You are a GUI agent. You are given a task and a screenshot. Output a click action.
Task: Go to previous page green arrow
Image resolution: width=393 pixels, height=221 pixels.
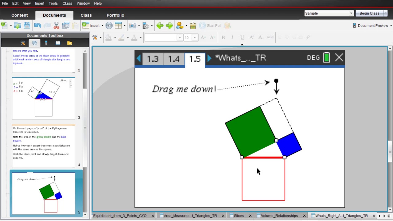coord(160,25)
